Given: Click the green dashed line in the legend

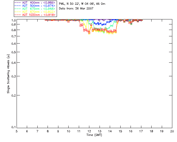Looking at the screenshot, I should tap(18, 9).
